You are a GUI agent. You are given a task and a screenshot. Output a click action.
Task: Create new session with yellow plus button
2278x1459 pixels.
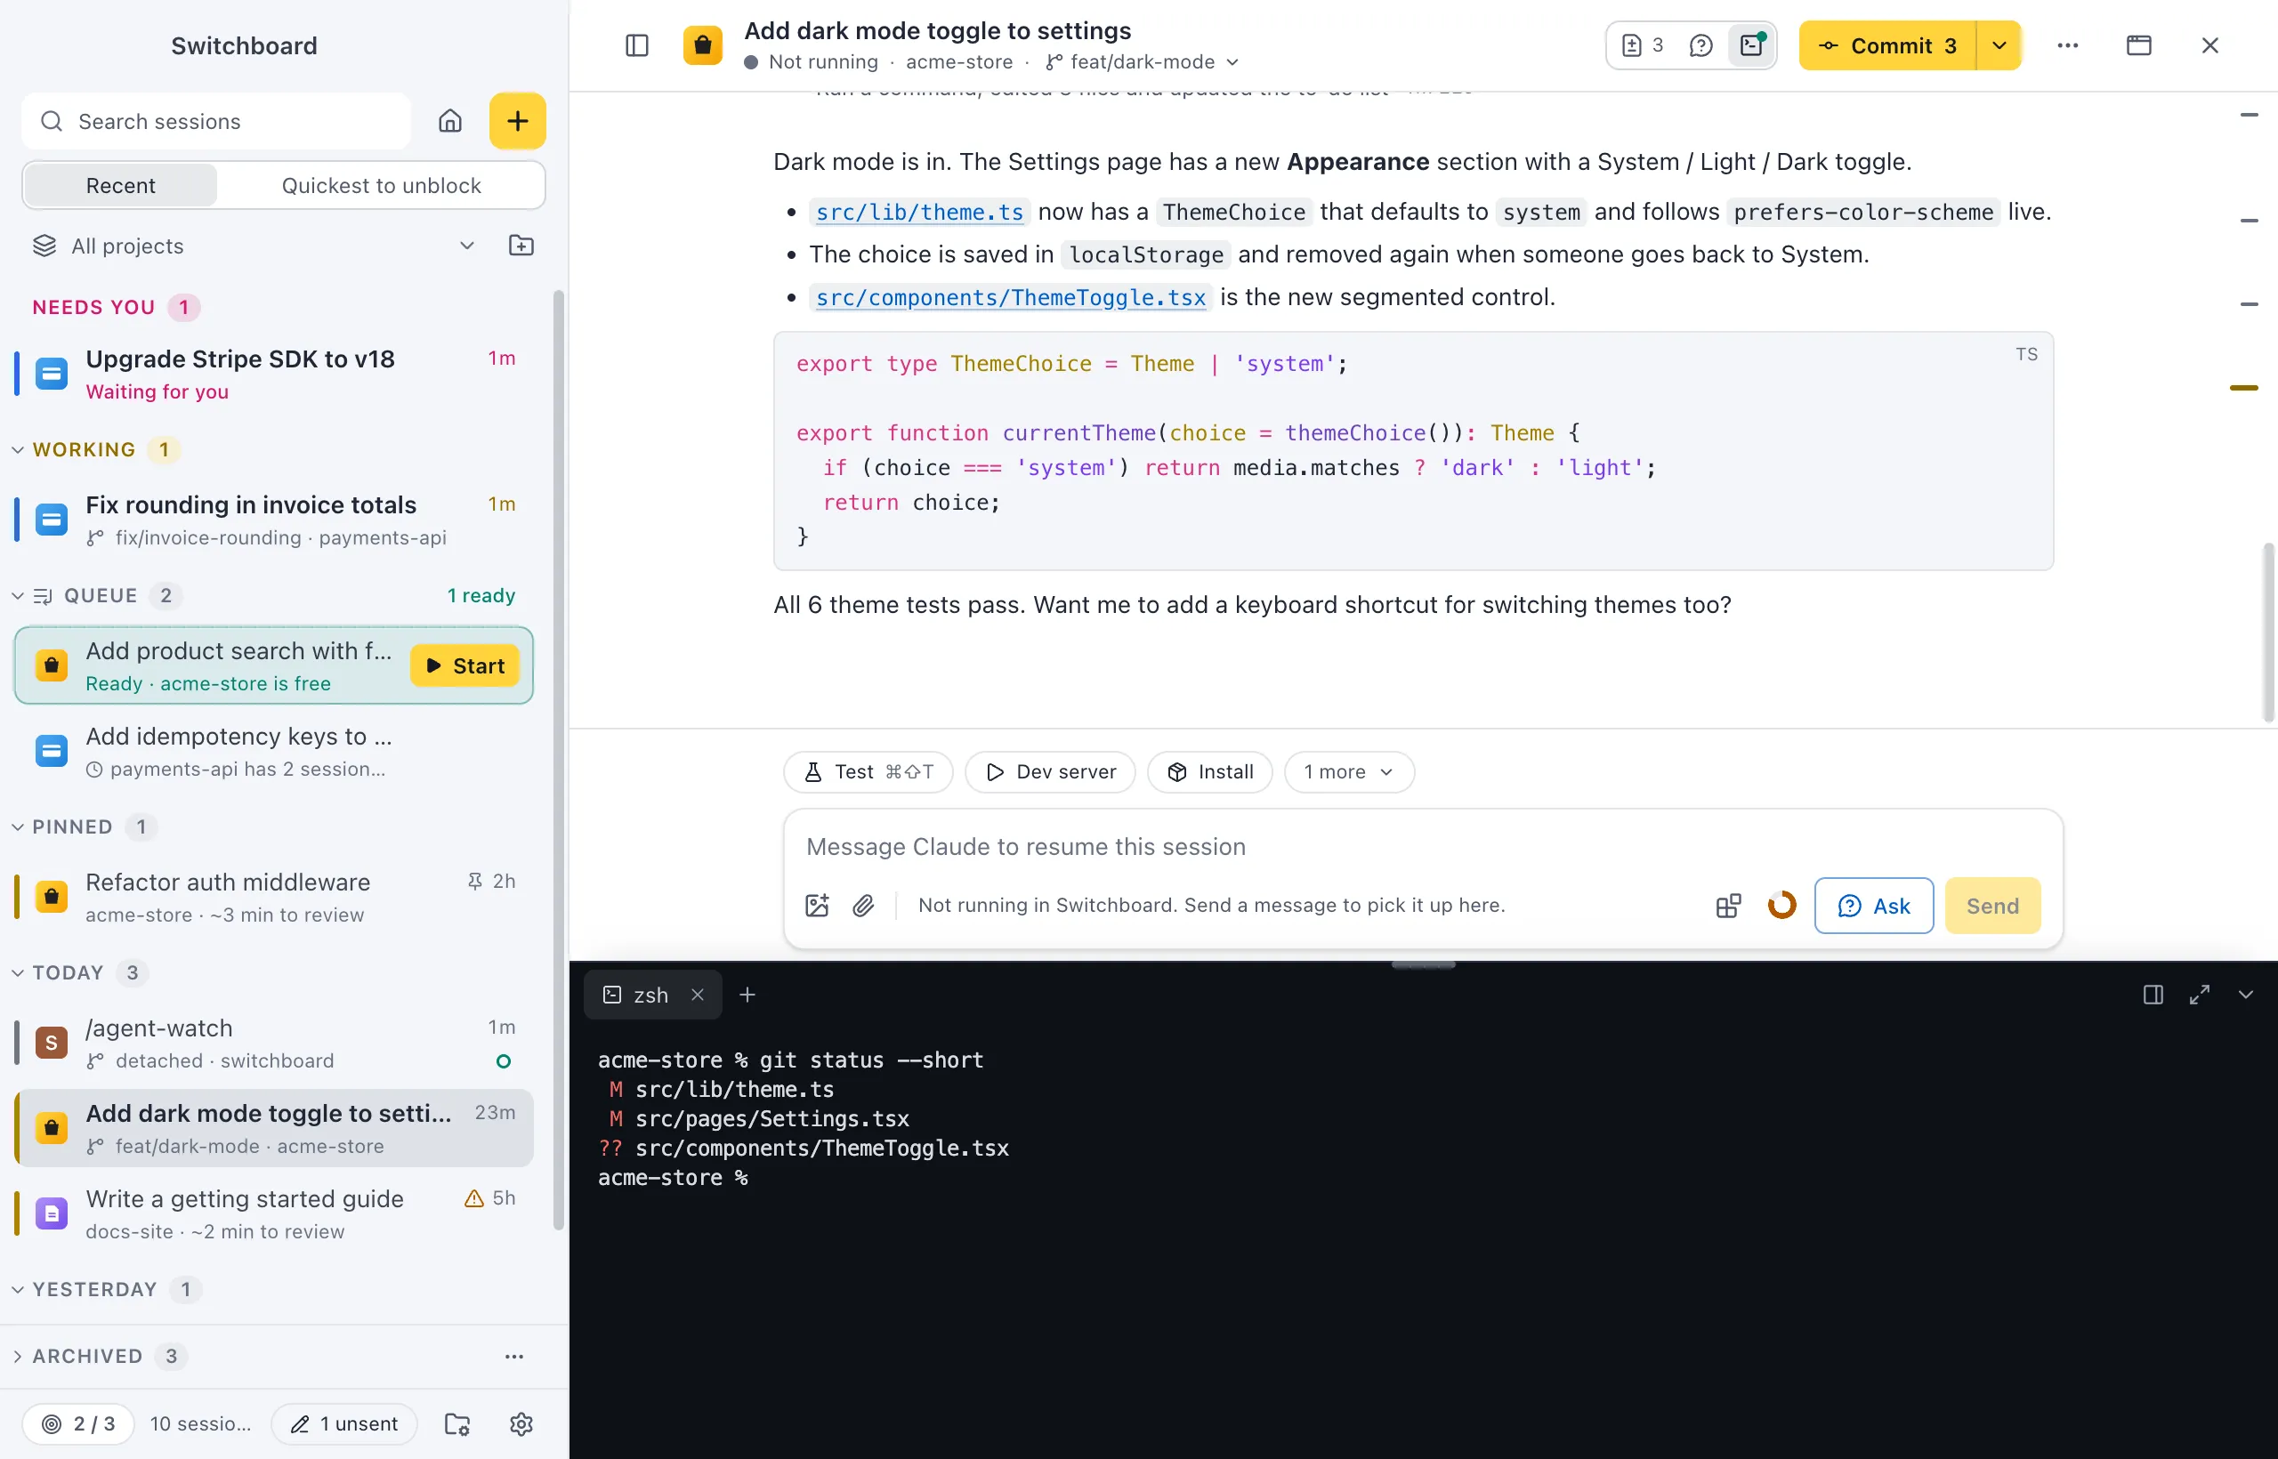point(517,121)
